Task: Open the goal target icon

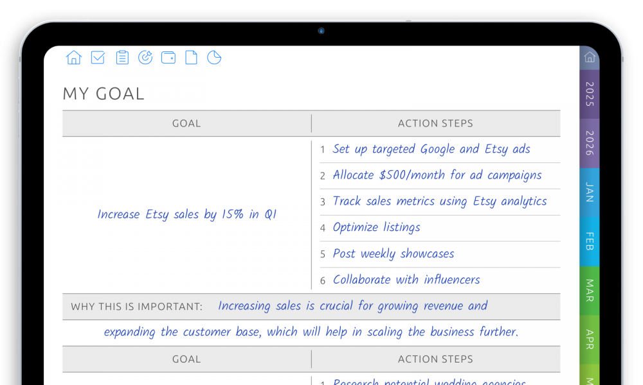Action: click(x=145, y=58)
